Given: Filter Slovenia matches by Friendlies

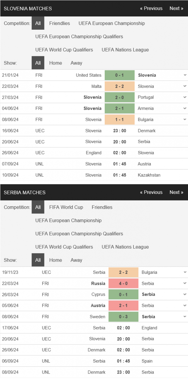Looking at the screenshot, I should [x=60, y=23].
